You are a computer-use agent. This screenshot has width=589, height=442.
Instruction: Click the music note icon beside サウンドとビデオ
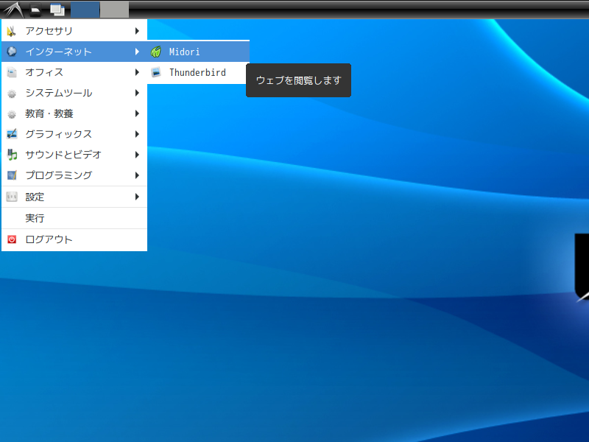click(12, 155)
